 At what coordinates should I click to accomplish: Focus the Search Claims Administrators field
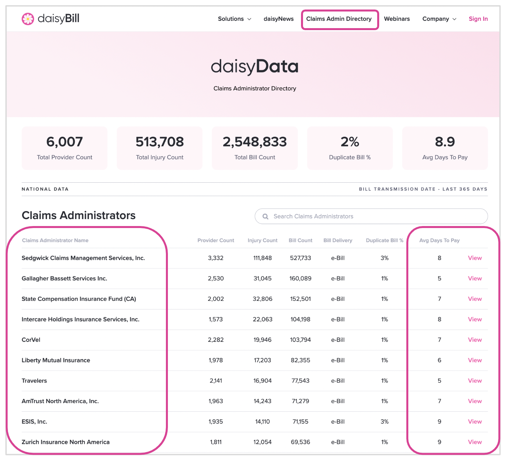point(371,216)
